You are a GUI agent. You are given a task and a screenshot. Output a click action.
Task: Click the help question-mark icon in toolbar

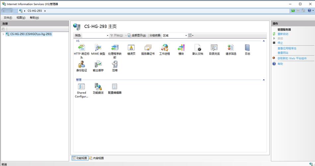(x=309, y=11)
